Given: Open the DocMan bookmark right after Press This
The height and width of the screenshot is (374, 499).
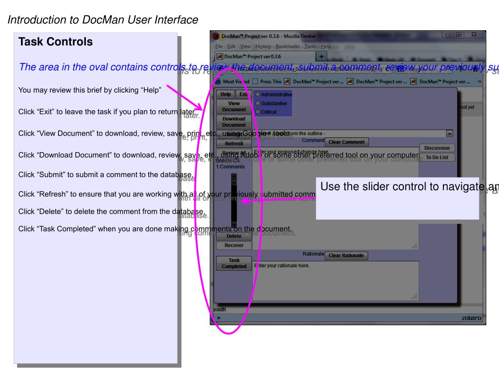Looking at the screenshot, I should (314, 82).
